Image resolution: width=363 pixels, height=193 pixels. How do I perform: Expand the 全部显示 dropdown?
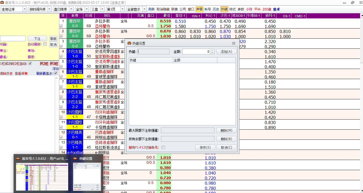click(144, 9)
